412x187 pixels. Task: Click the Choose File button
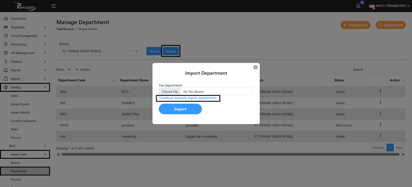[170, 91]
